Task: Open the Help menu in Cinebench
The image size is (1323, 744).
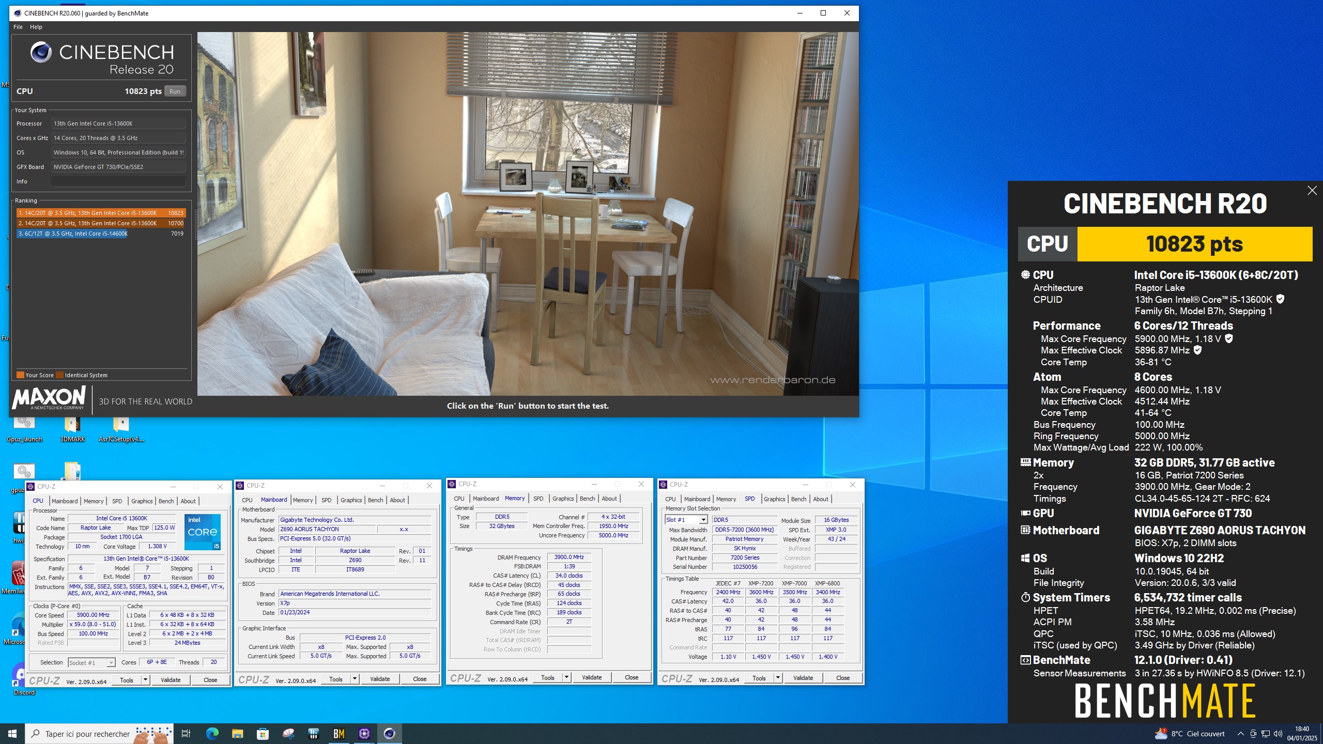Action: tap(36, 27)
